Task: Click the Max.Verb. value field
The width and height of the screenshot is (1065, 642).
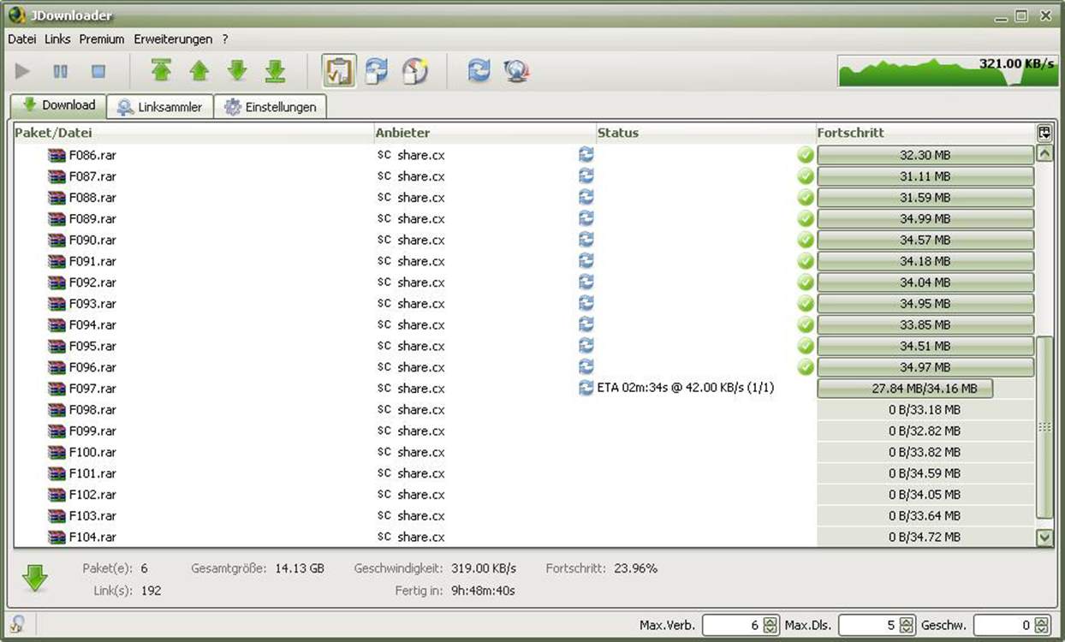Action: pyautogui.click(x=732, y=626)
